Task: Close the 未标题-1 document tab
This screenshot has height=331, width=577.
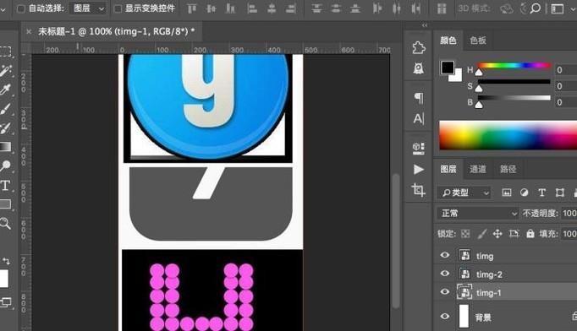Action: click(x=29, y=31)
